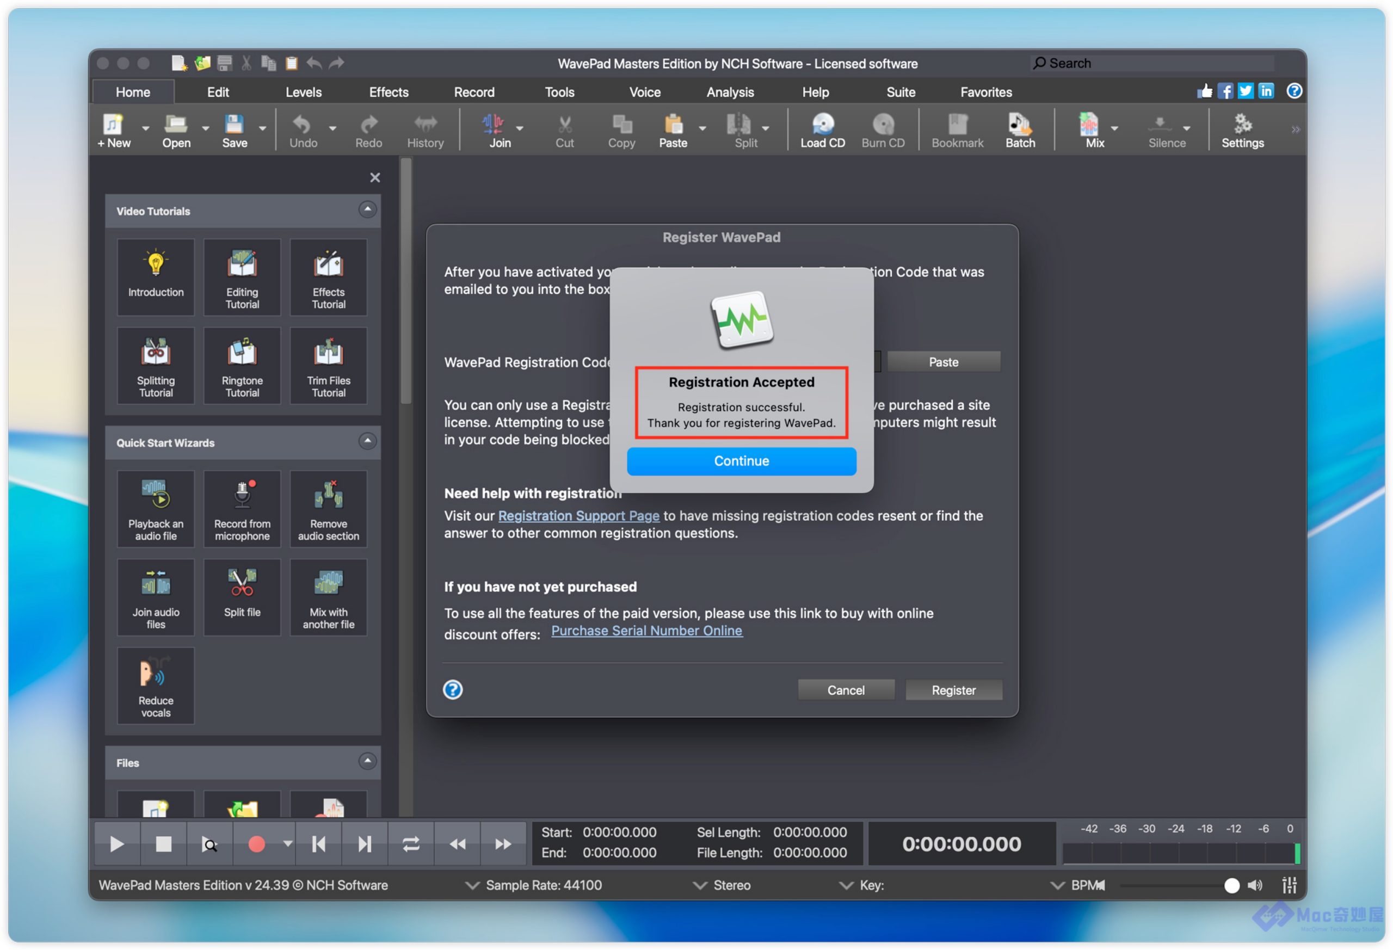Click the thumbs-up like icon
Image resolution: width=1393 pixels, height=950 pixels.
1205,91
